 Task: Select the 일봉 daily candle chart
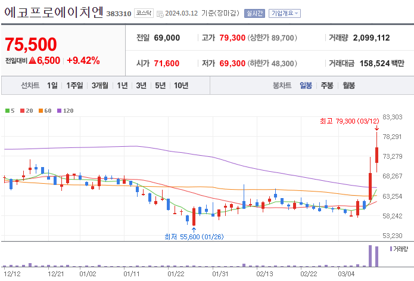[306, 85]
